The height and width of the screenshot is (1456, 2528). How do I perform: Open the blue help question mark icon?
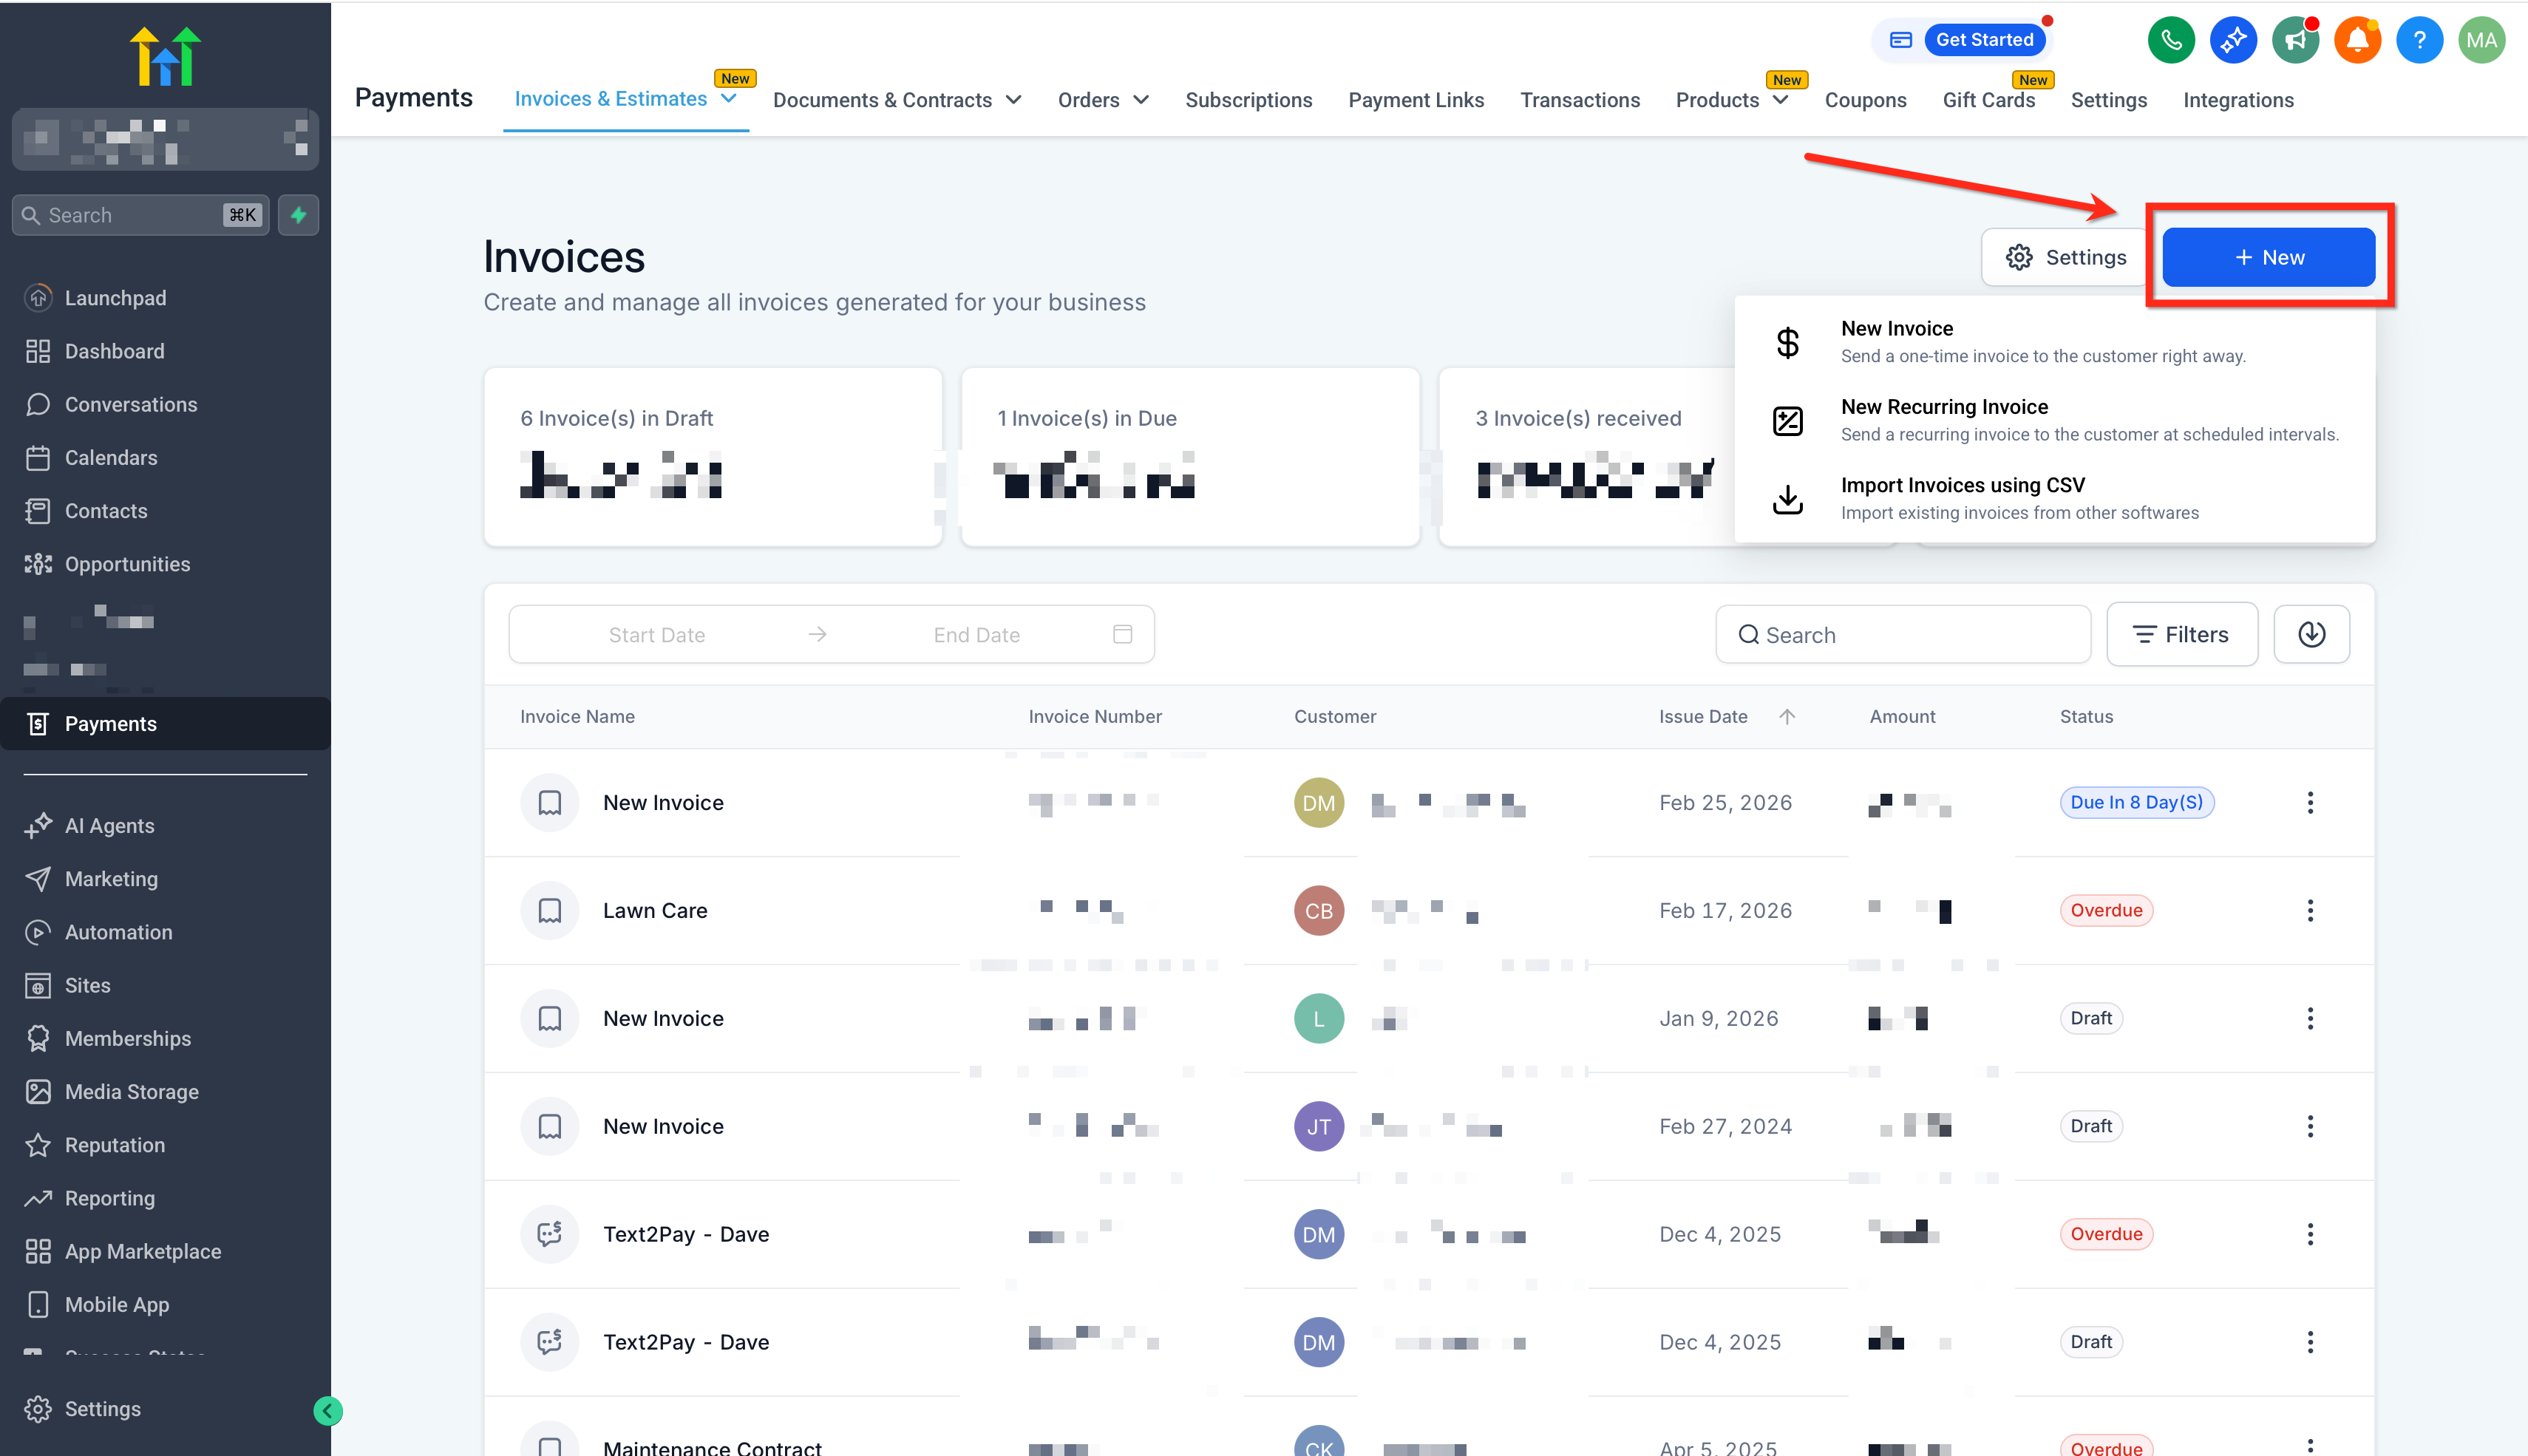[x=2419, y=40]
